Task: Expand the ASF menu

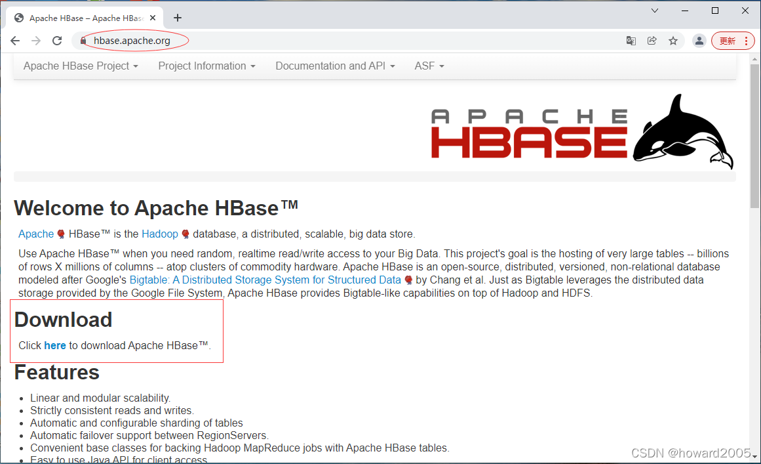Action: click(x=429, y=66)
